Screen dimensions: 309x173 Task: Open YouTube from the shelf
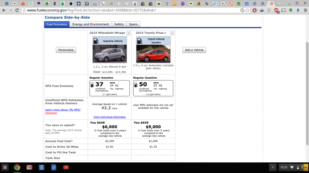click(x=66, y=167)
